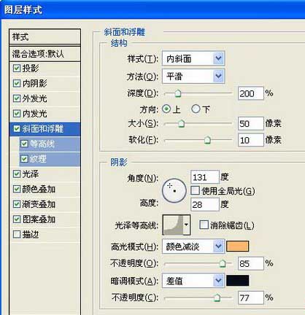Open the 渐变叠加 settings row

tap(45, 204)
